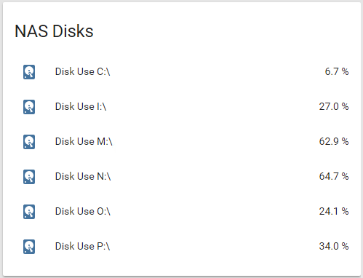Click the hard disk icon for M:\

[29, 142]
